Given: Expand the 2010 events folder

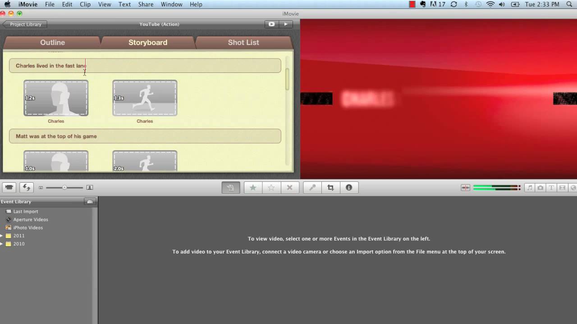Looking at the screenshot, I should pyautogui.click(x=2, y=244).
